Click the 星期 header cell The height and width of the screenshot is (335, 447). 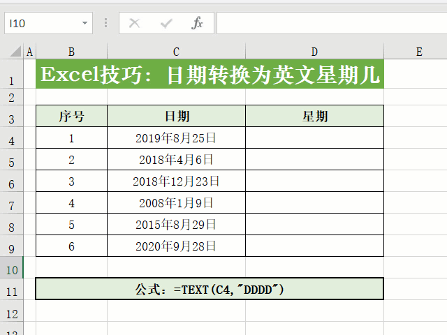[314, 116]
